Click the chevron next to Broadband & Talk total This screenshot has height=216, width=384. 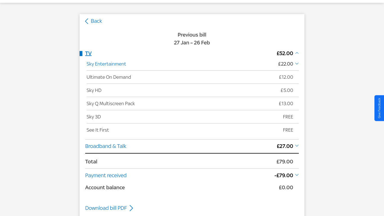click(297, 146)
